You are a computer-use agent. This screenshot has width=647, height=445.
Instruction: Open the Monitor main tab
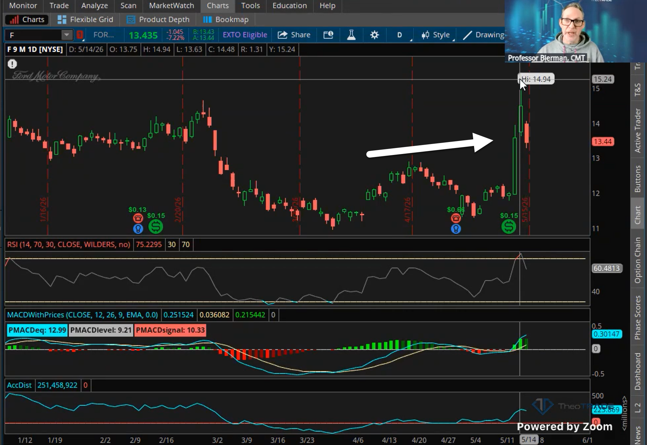[23, 6]
